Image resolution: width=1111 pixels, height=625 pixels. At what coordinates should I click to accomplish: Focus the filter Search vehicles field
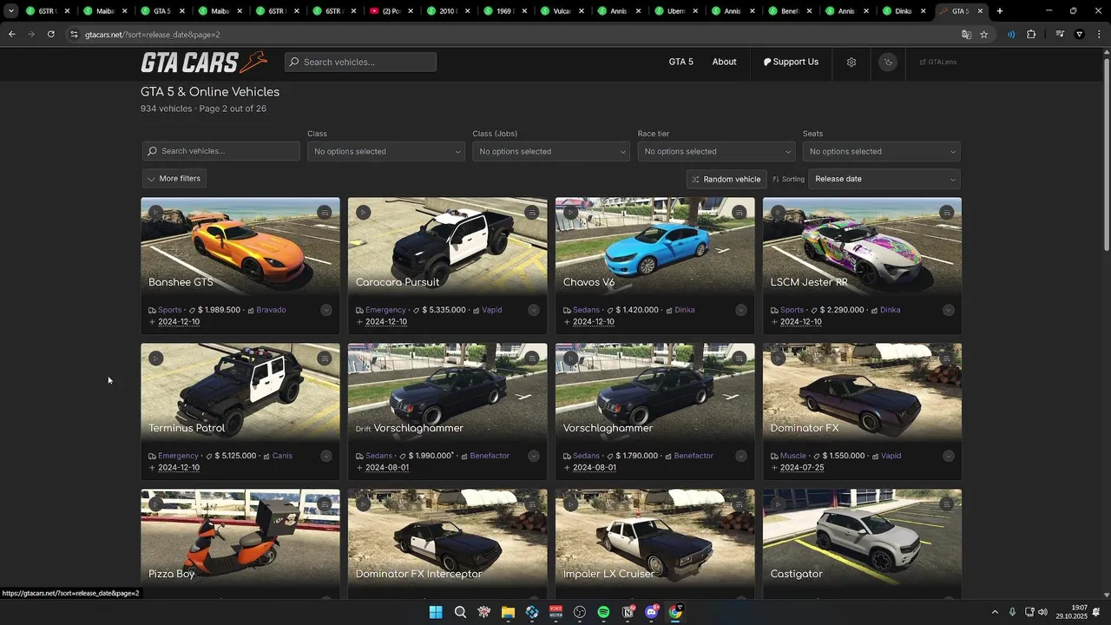(x=221, y=151)
